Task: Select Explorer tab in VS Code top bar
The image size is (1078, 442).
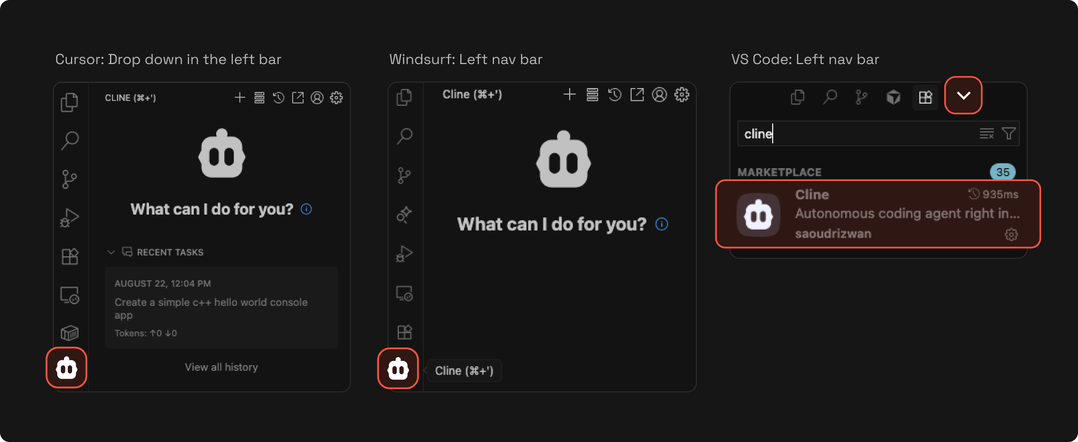Action: pyautogui.click(x=797, y=97)
